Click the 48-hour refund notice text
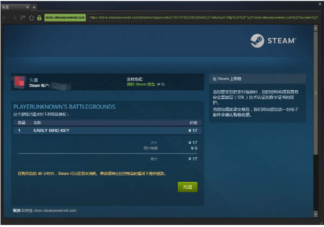 (92, 173)
